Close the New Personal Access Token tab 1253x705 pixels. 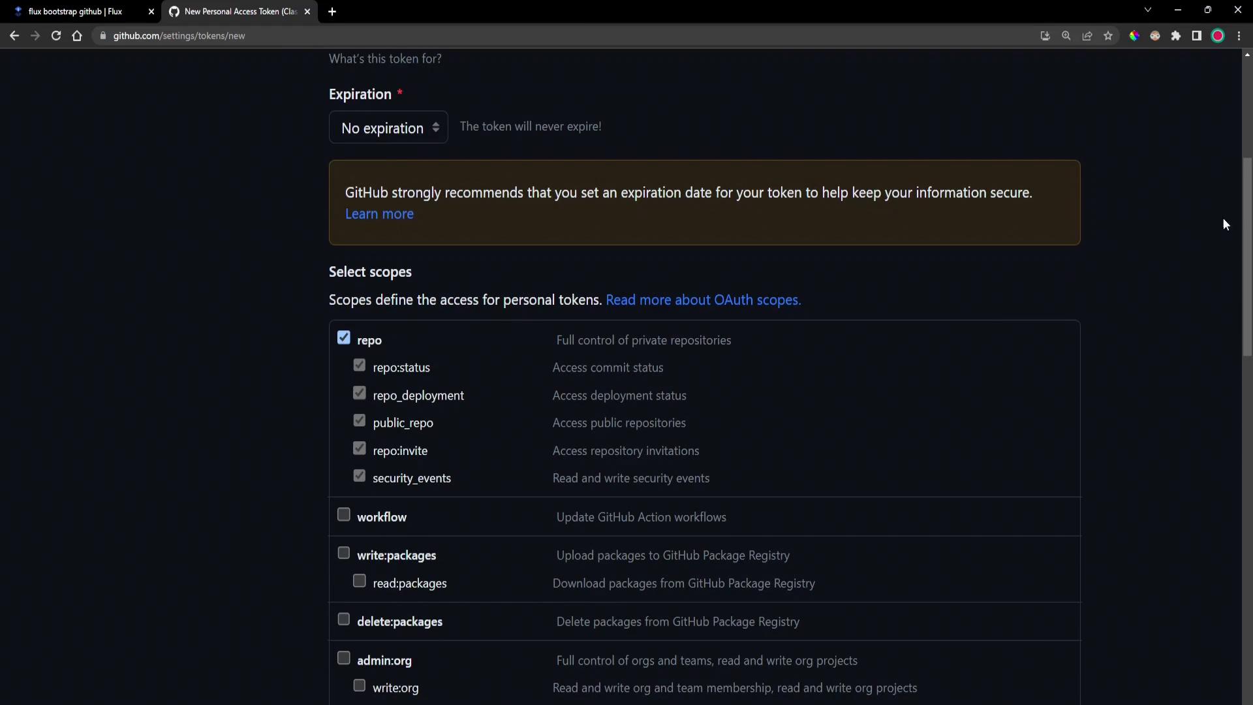pyautogui.click(x=307, y=12)
